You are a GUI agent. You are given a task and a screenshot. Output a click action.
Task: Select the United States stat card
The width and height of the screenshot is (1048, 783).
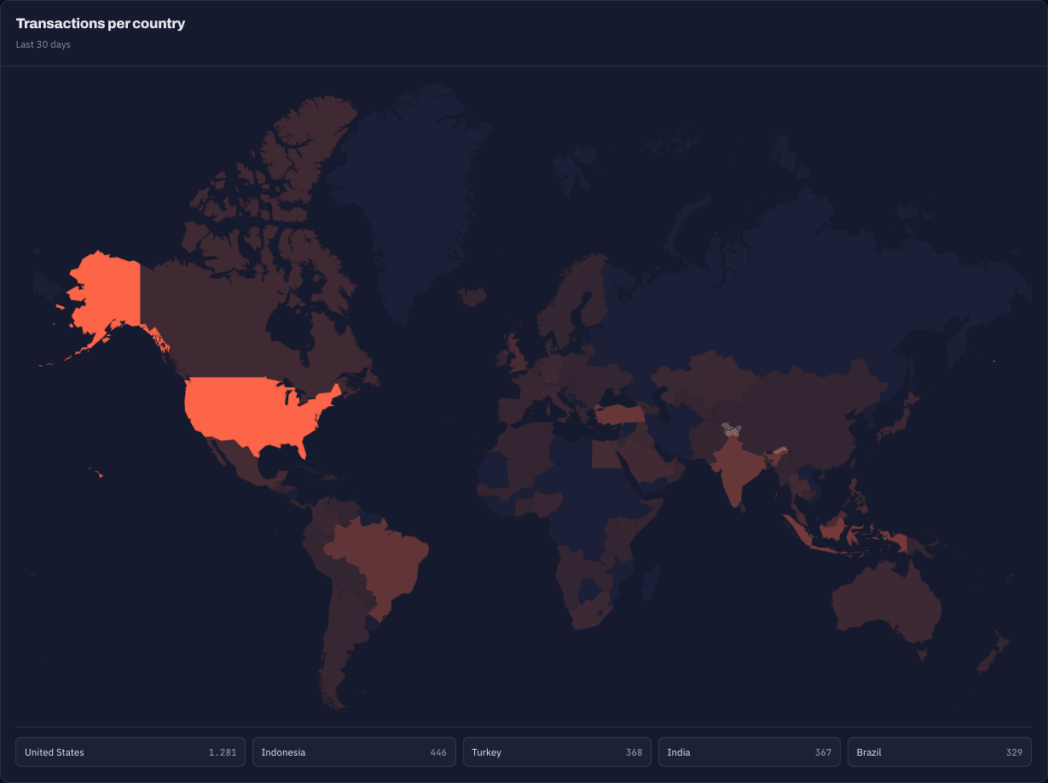[x=130, y=752]
